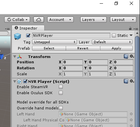Click the prefab Revert button
The width and height of the screenshot is (140, 127).
coord(83,48)
